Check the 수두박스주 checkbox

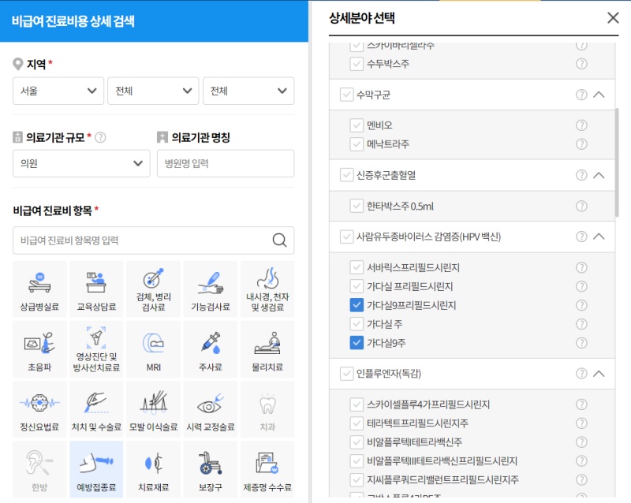(357, 64)
